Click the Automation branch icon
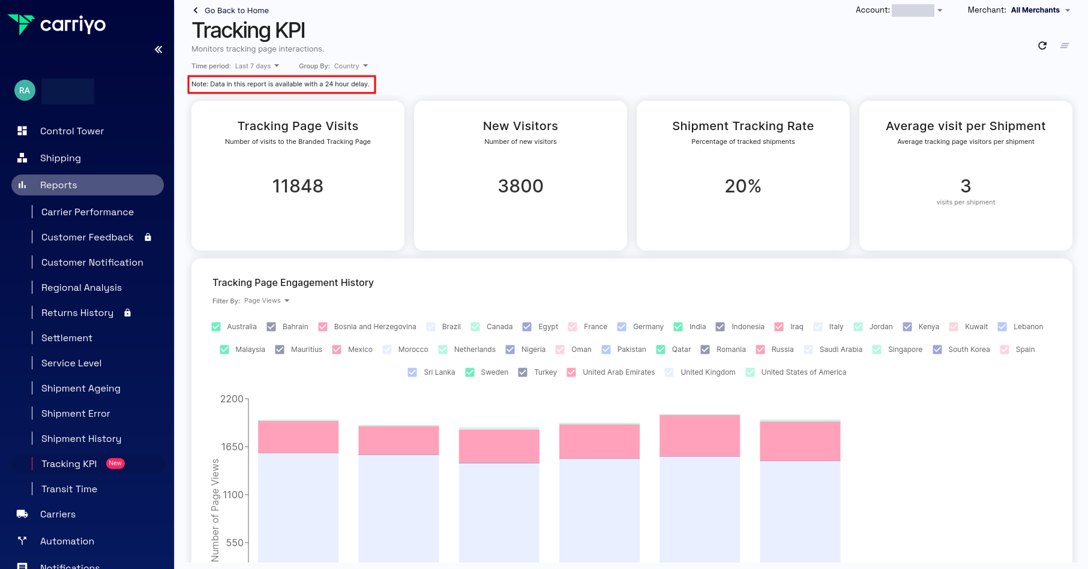 (22, 541)
